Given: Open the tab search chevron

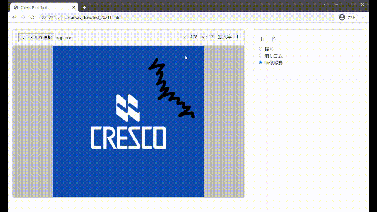Looking at the screenshot, I should (324, 4).
